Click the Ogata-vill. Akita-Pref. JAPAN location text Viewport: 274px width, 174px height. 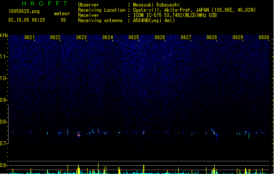(194, 10)
